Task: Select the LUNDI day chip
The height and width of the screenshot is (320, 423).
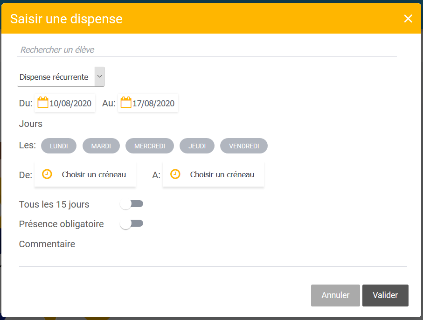Action: click(59, 146)
